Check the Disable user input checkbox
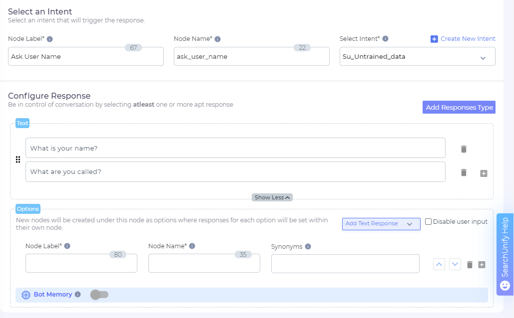 (x=428, y=221)
